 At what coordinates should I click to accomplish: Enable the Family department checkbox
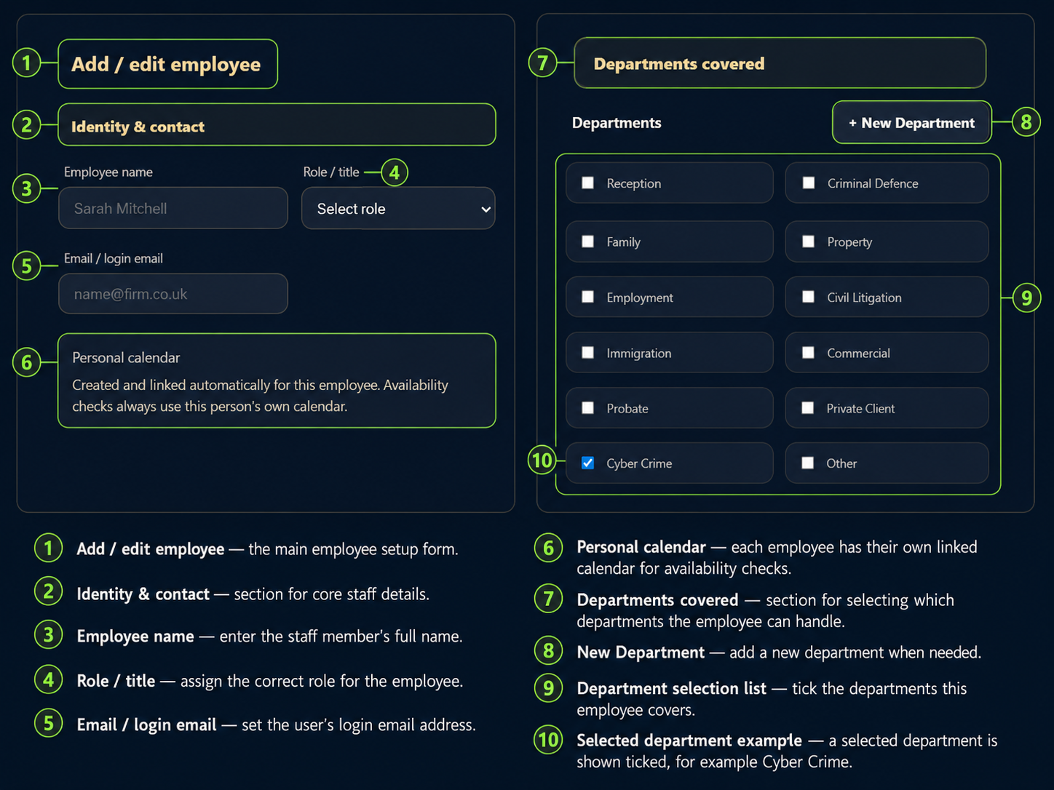(x=587, y=242)
